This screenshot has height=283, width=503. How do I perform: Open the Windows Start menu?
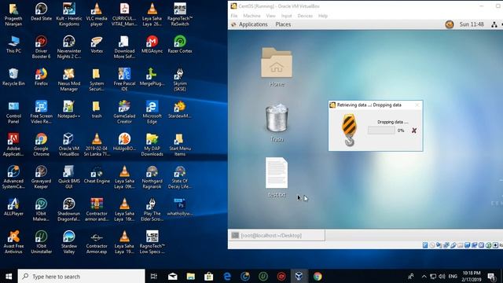click(x=9, y=276)
